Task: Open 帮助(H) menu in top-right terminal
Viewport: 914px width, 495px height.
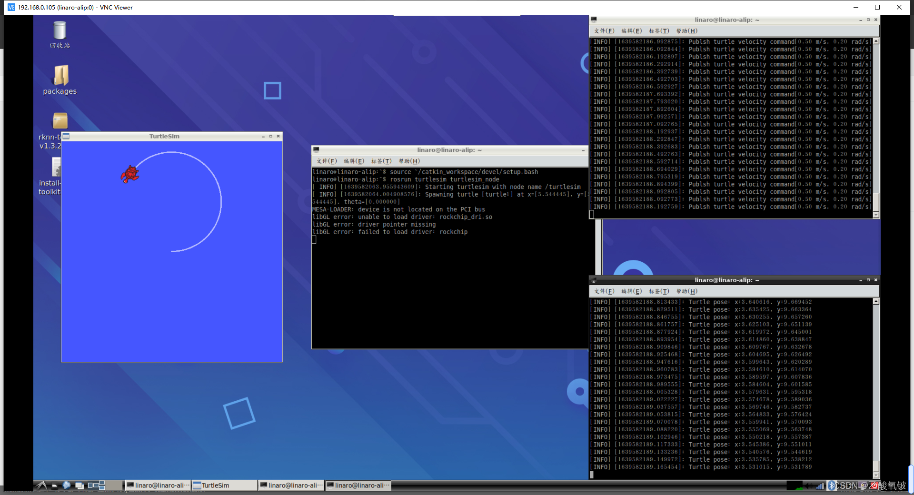Action: pos(687,31)
